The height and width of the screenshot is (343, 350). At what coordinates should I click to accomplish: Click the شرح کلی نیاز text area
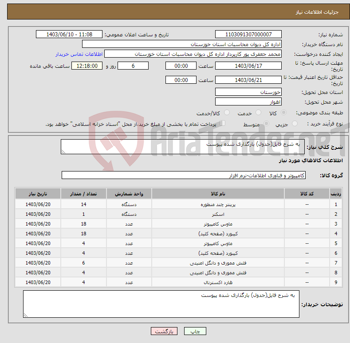click(x=183, y=147)
